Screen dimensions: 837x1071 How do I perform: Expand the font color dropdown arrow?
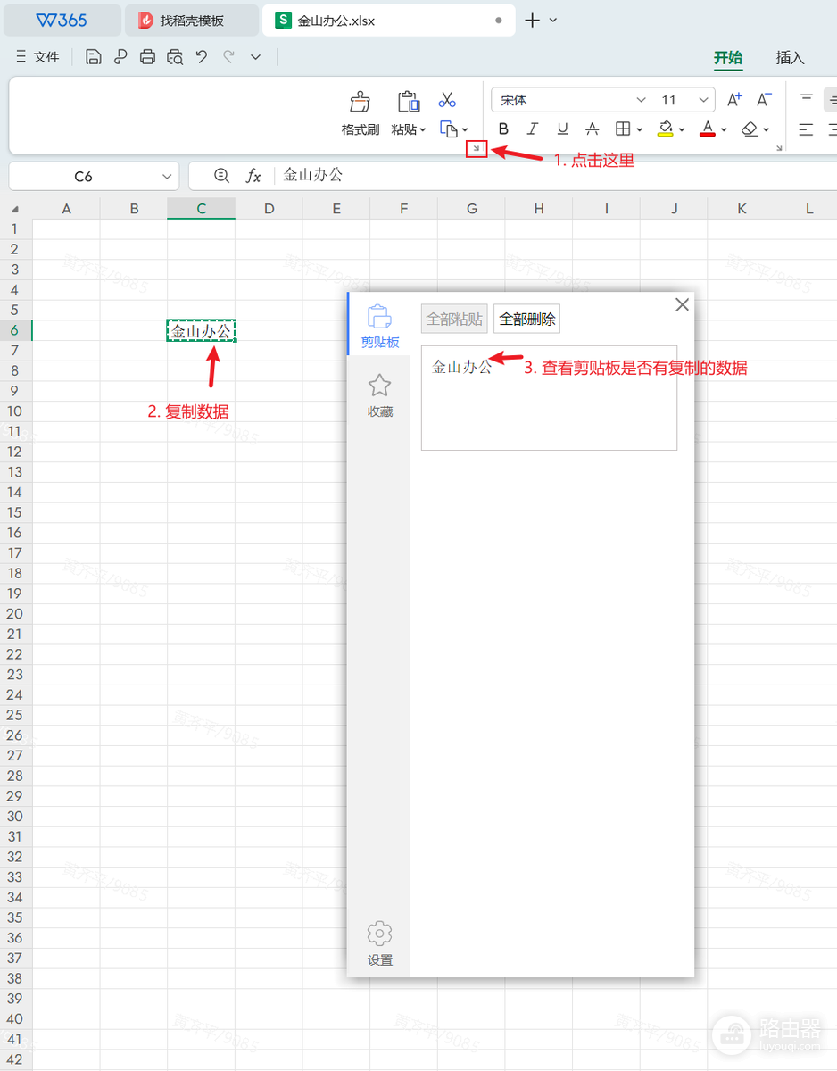[724, 129]
